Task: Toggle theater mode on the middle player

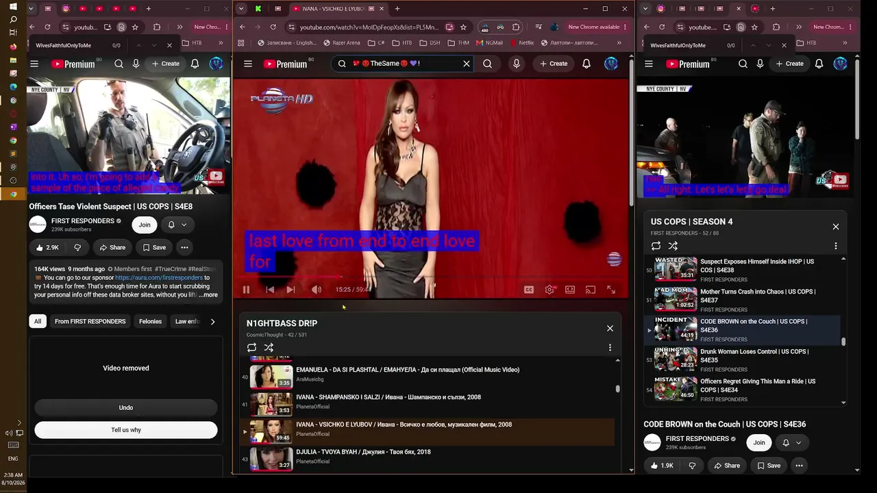Action: [x=570, y=290]
